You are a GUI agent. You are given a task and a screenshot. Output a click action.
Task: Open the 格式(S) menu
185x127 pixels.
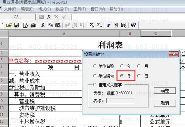pos(44,9)
